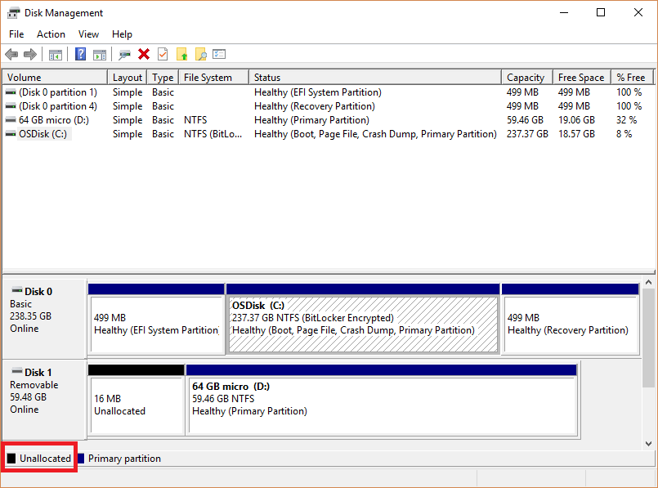Click the NTFS (BitLo... file system cell
This screenshot has height=488, width=658.
pyautogui.click(x=213, y=134)
